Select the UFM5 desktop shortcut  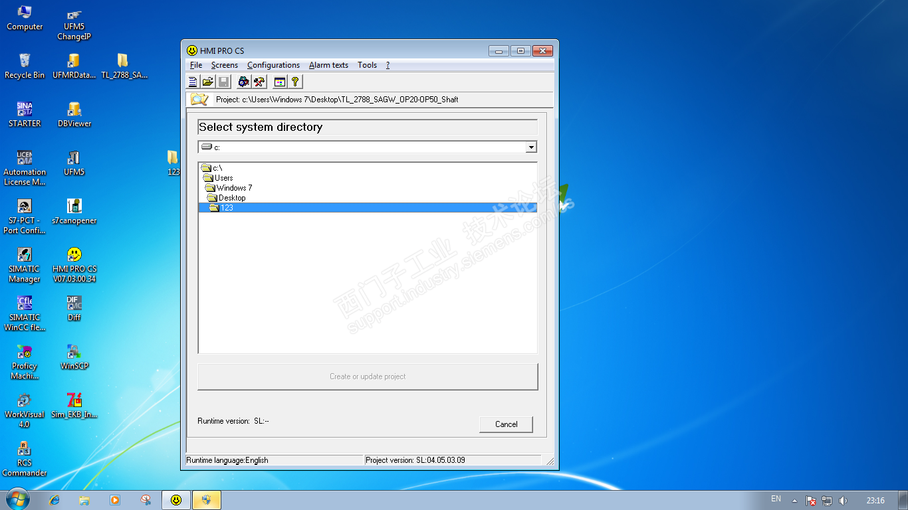pos(74,163)
